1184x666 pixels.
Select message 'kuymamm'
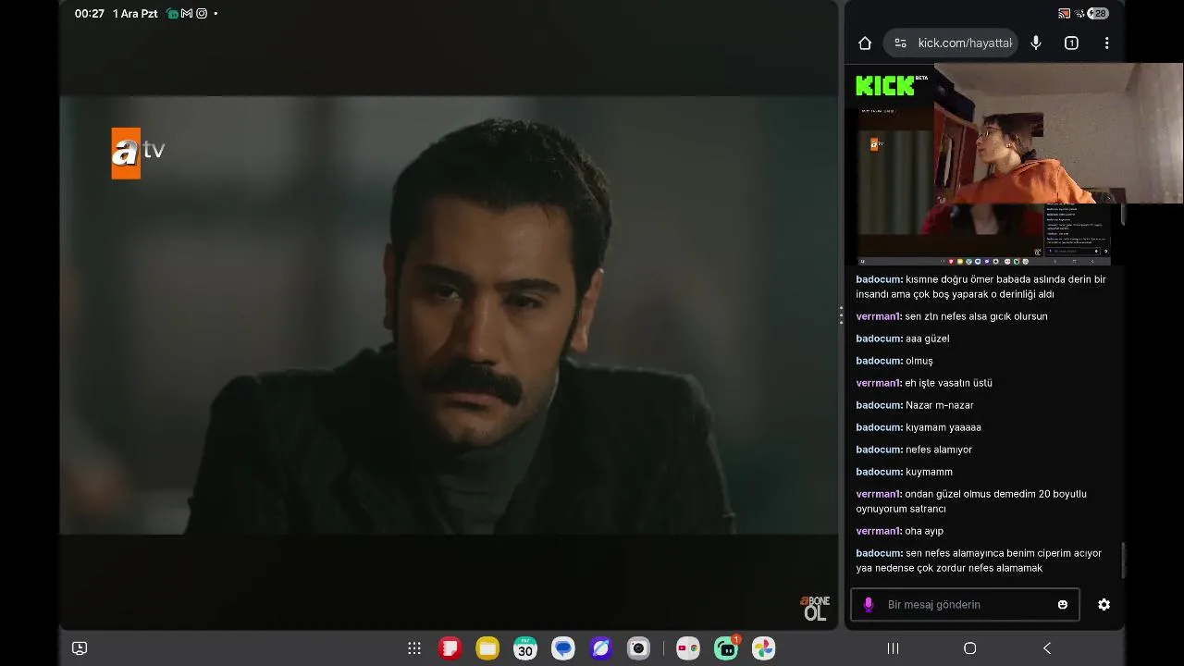pyautogui.click(x=929, y=472)
